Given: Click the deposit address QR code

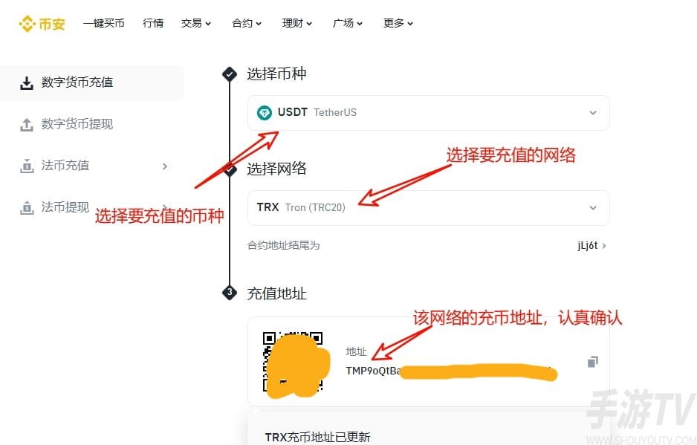Looking at the screenshot, I should [x=293, y=362].
